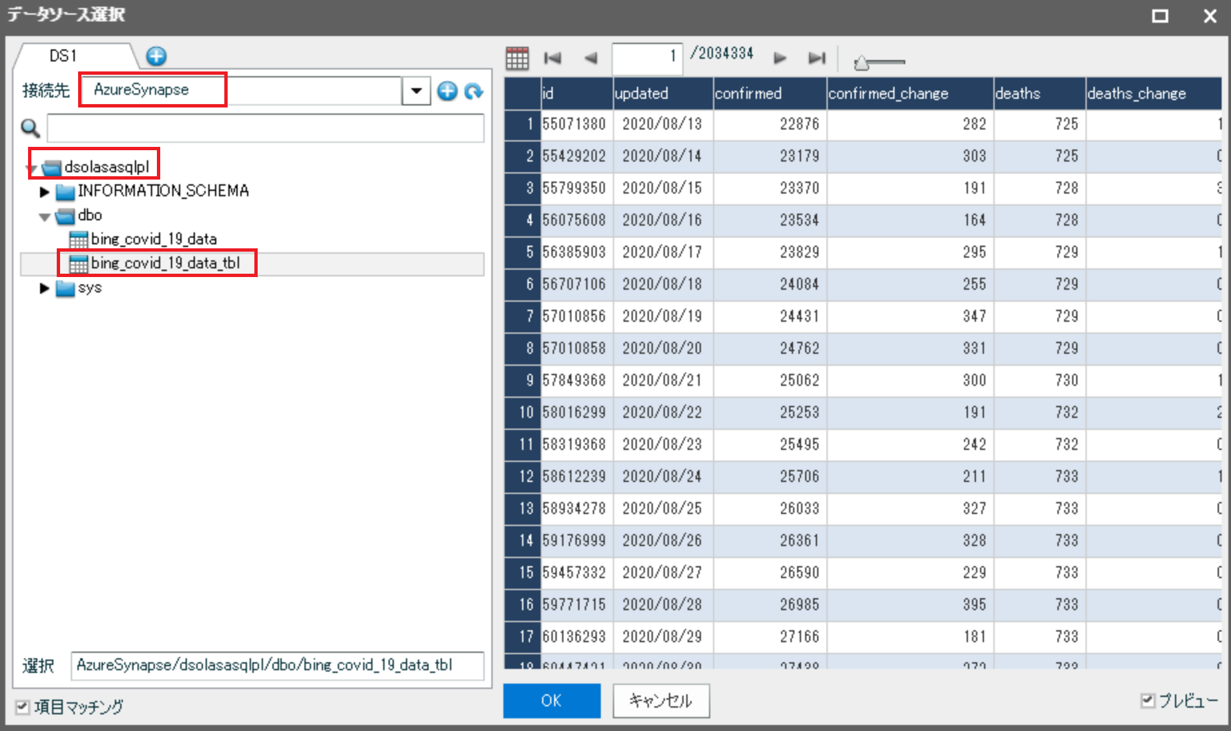Jump to the last record
The width and height of the screenshot is (1231, 731).
pos(816,59)
